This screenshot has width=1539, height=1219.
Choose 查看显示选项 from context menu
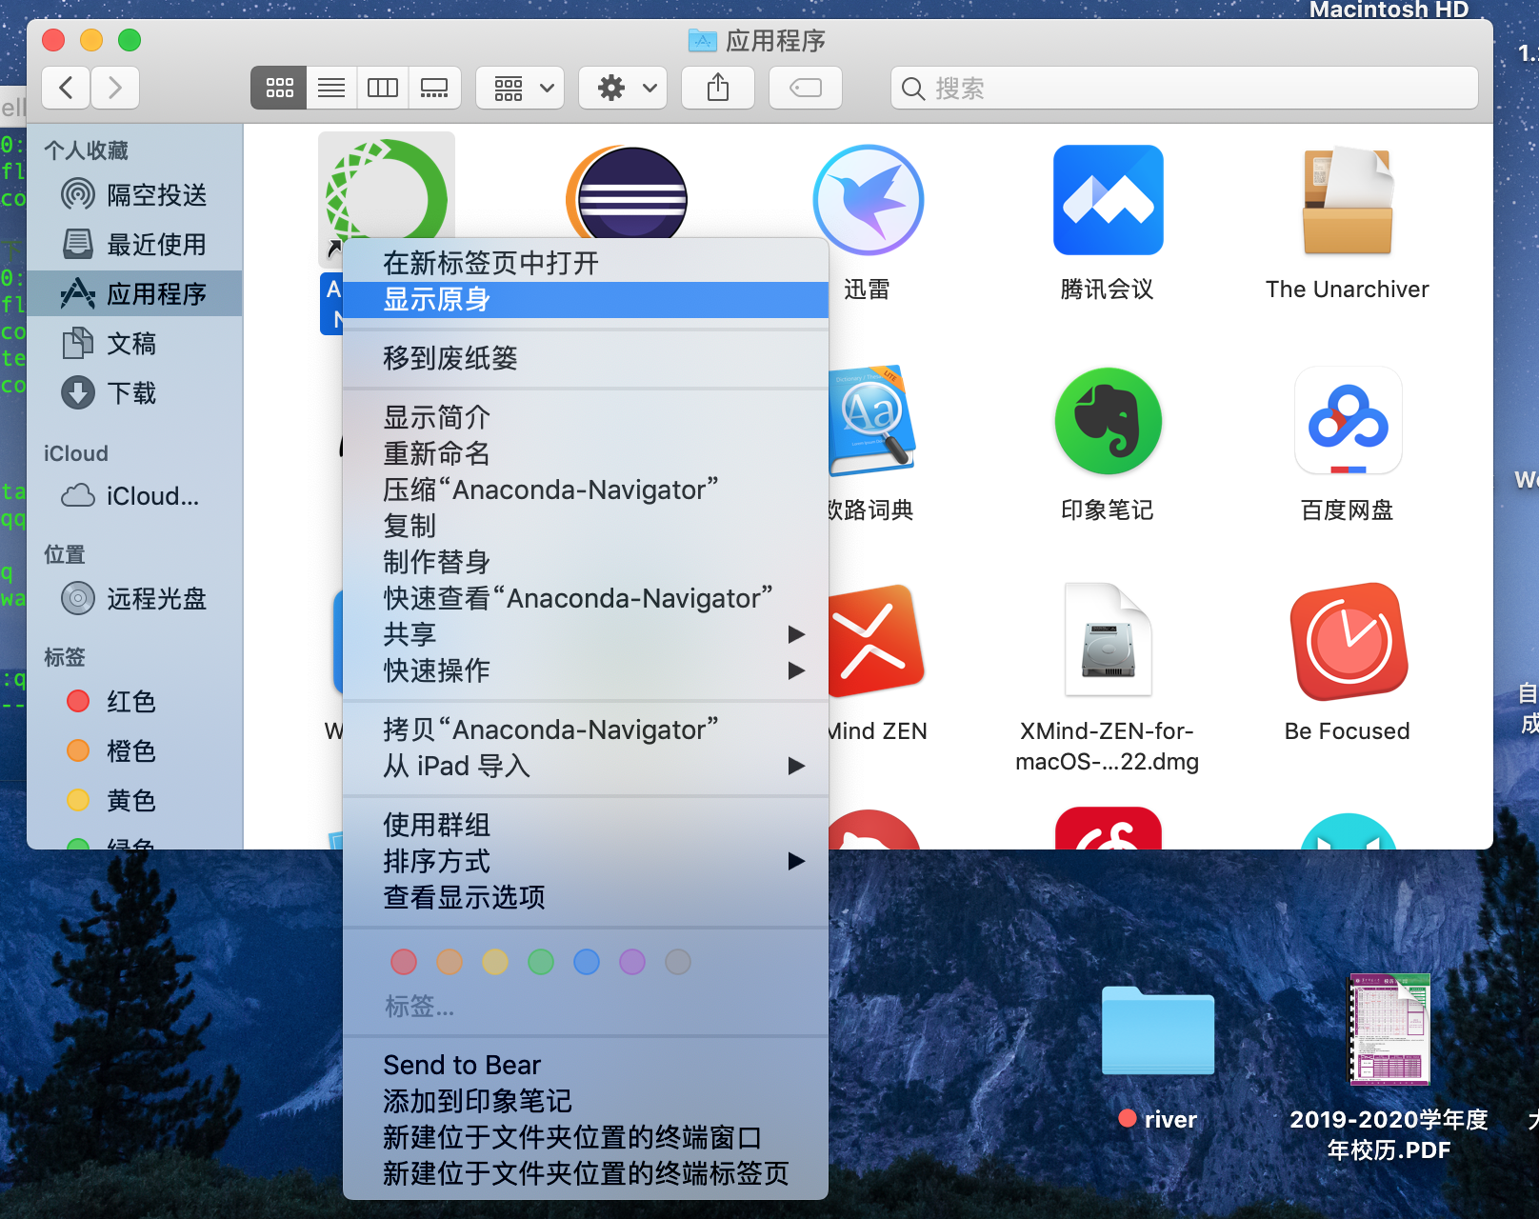coord(585,897)
